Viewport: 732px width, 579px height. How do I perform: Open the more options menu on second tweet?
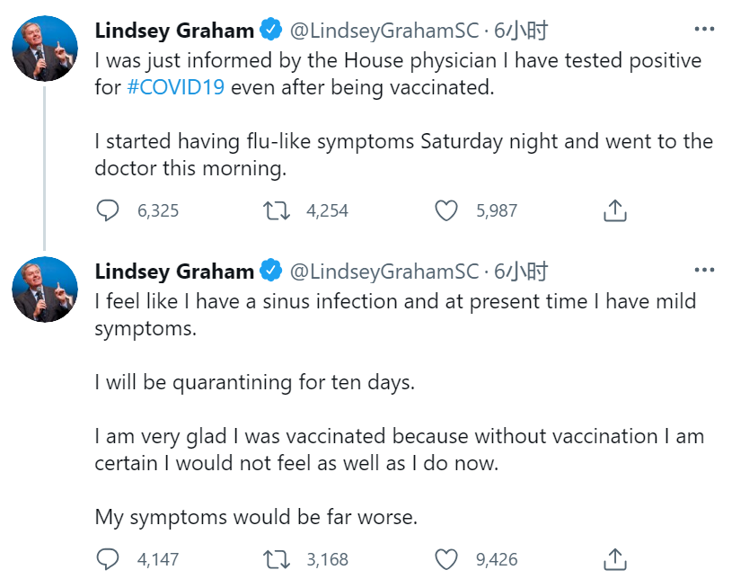point(706,271)
